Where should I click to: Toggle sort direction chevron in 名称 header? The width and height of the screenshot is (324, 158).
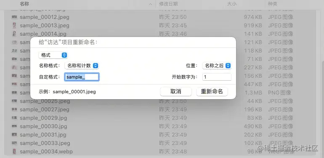(x=151, y=4)
